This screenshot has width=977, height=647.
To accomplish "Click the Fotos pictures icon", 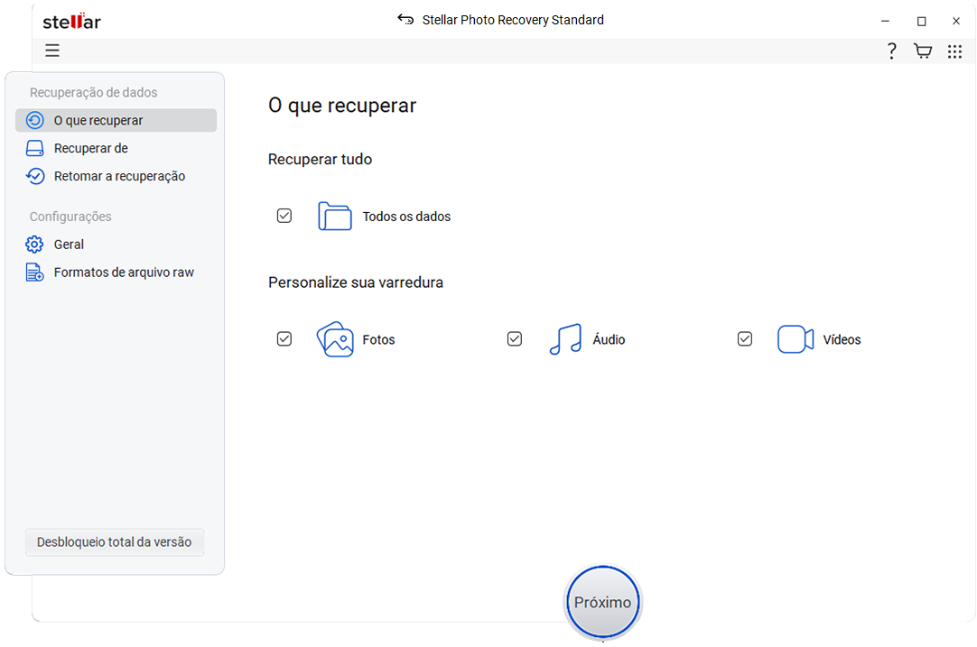I will (x=335, y=339).
